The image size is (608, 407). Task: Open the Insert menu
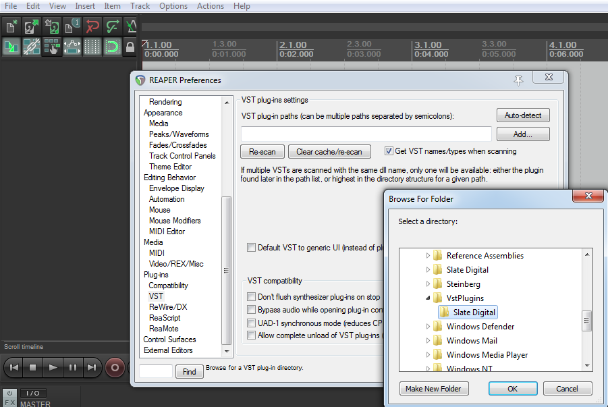tap(85, 6)
